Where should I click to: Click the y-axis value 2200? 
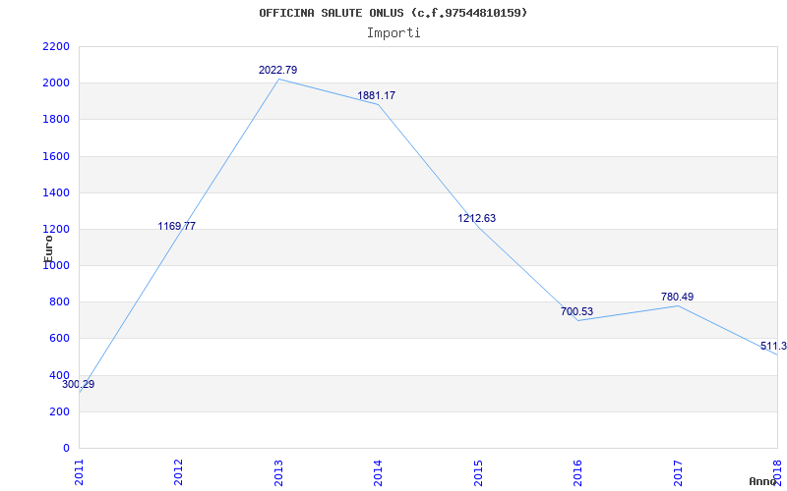coord(56,46)
